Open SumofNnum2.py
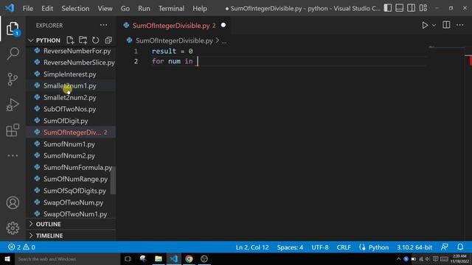The height and width of the screenshot is (265, 472). pos(69,155)
